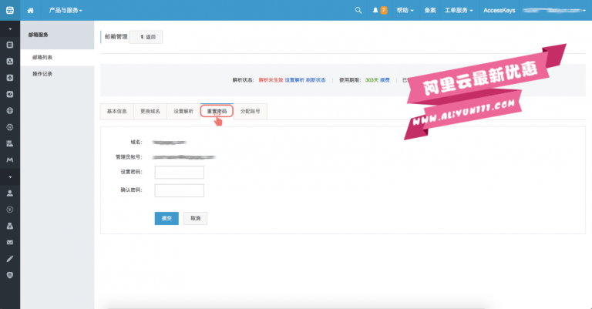The image size is (592, 309).
Task: Click the blue 设置解析 link in status bar
Action: pyautogui.click(x=294, y=80)
